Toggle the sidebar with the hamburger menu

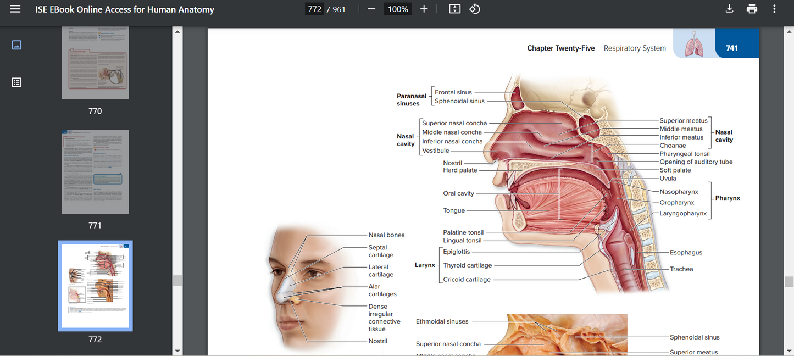[15, 9]
